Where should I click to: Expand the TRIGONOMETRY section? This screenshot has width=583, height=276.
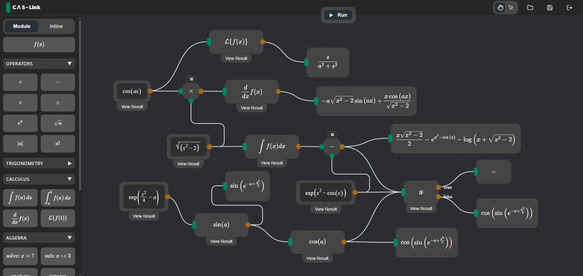[39, 163]
